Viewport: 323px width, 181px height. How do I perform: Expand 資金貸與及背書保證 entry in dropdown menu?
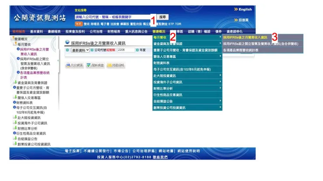tap(187, 44)
